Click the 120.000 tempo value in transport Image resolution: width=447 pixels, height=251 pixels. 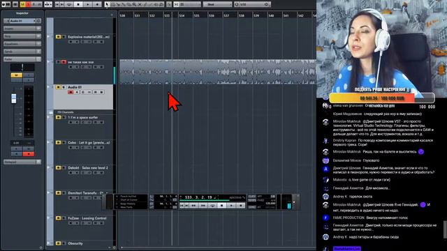tap(270, 204)
